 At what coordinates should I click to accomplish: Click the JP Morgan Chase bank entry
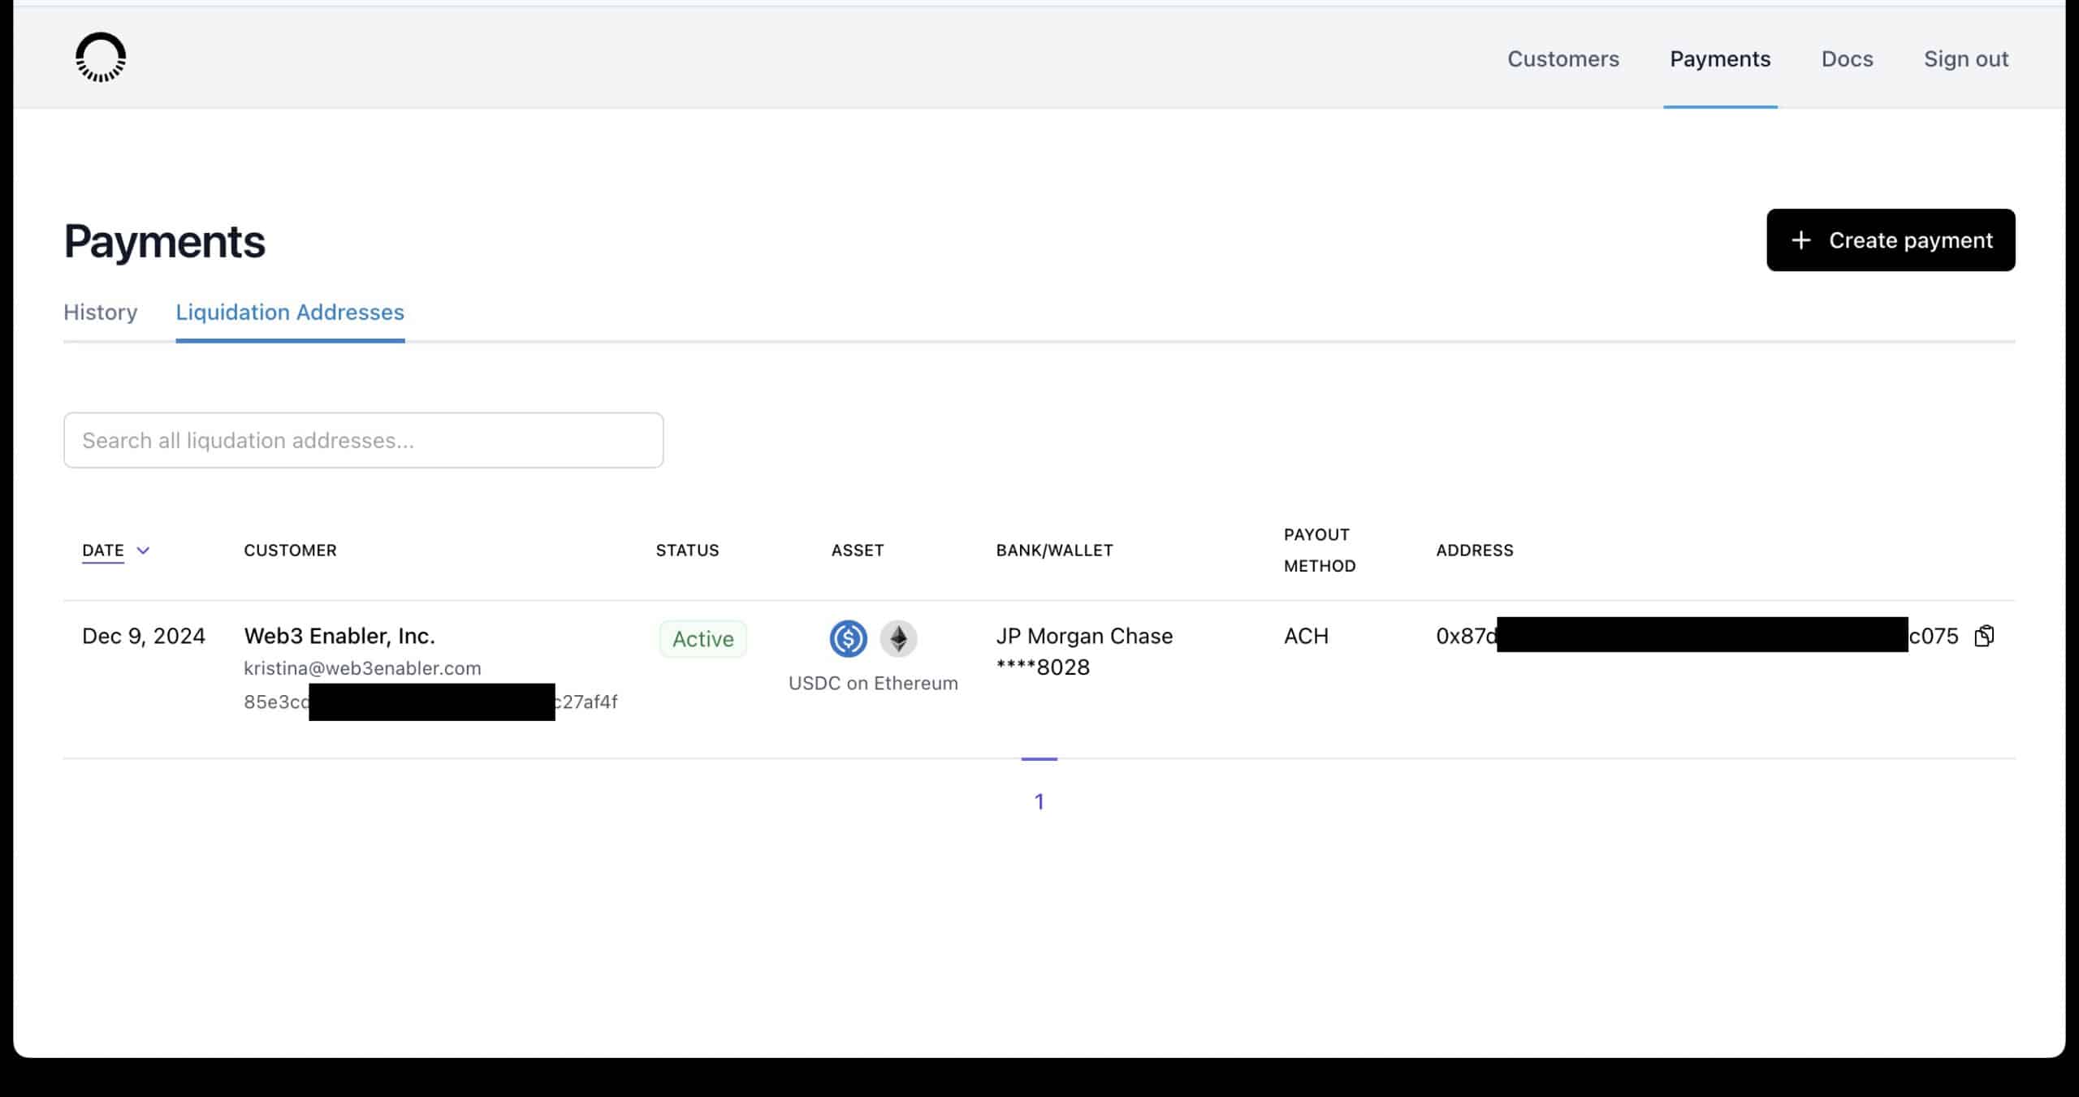coord(1084,636)
